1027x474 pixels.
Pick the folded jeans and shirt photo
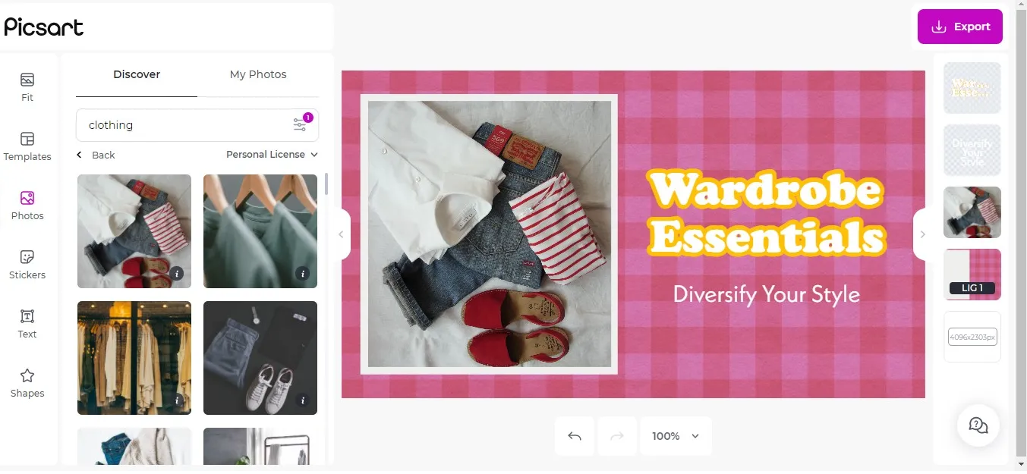coord(134,231)
